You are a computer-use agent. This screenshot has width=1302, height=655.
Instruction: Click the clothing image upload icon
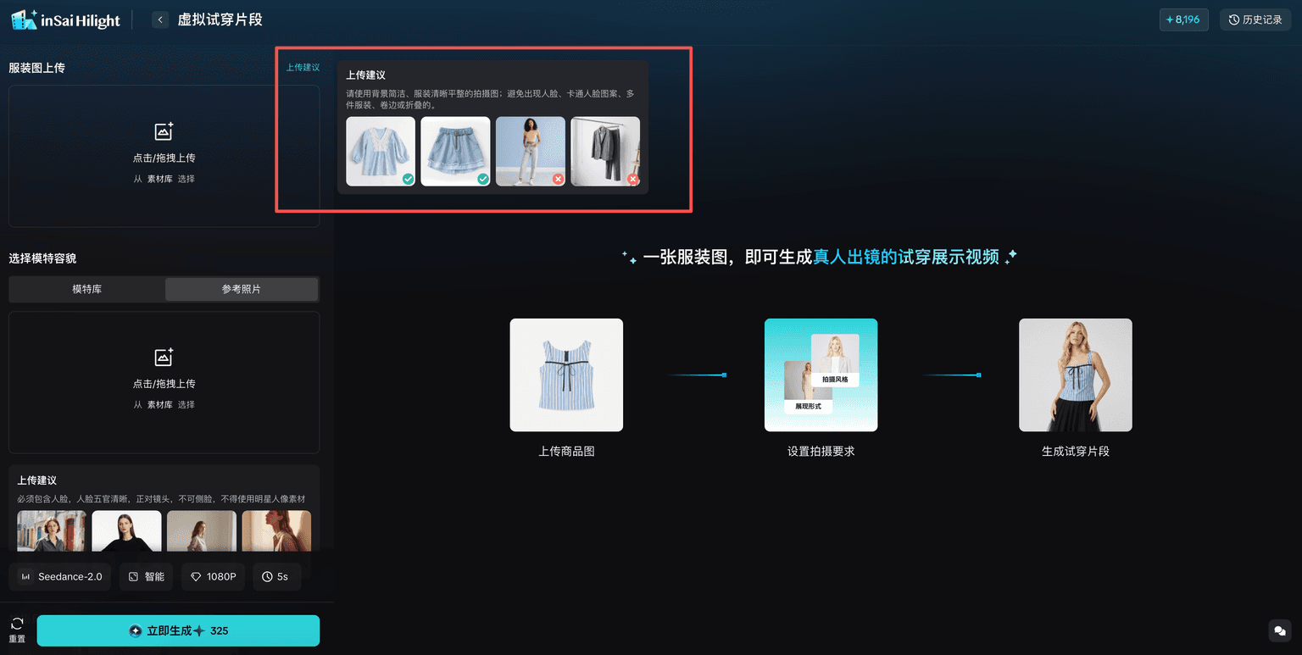click(x=164, y=131)
